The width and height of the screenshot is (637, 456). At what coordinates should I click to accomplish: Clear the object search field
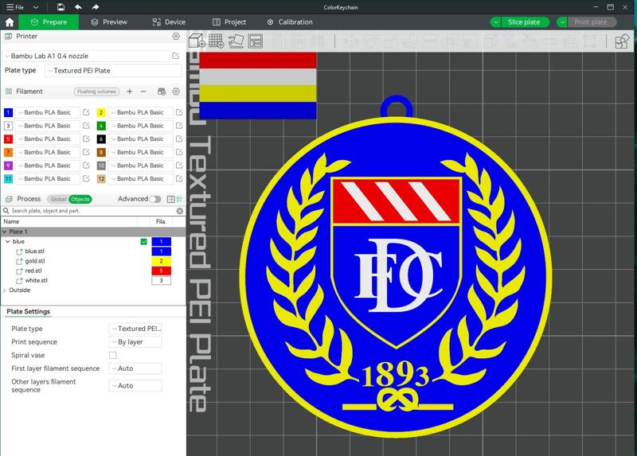tap(180, 211)
